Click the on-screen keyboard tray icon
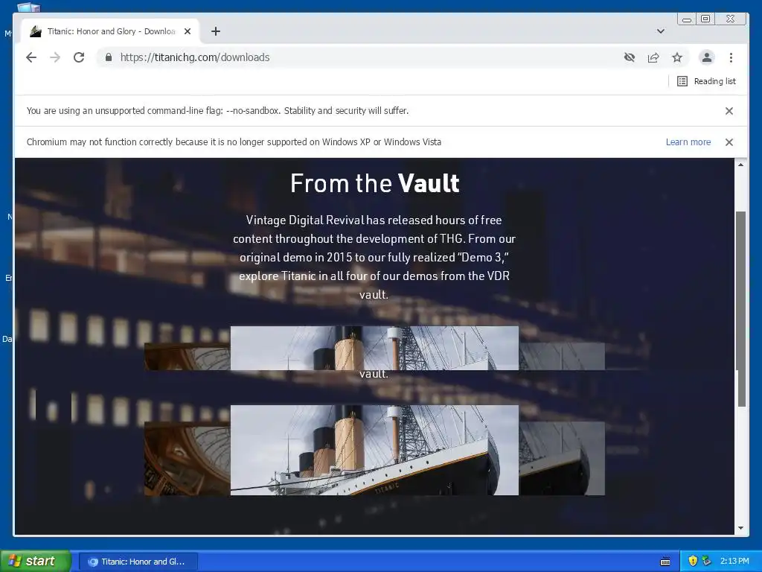The width and height of the screenshot is (762, 572). tap(665, 562)
